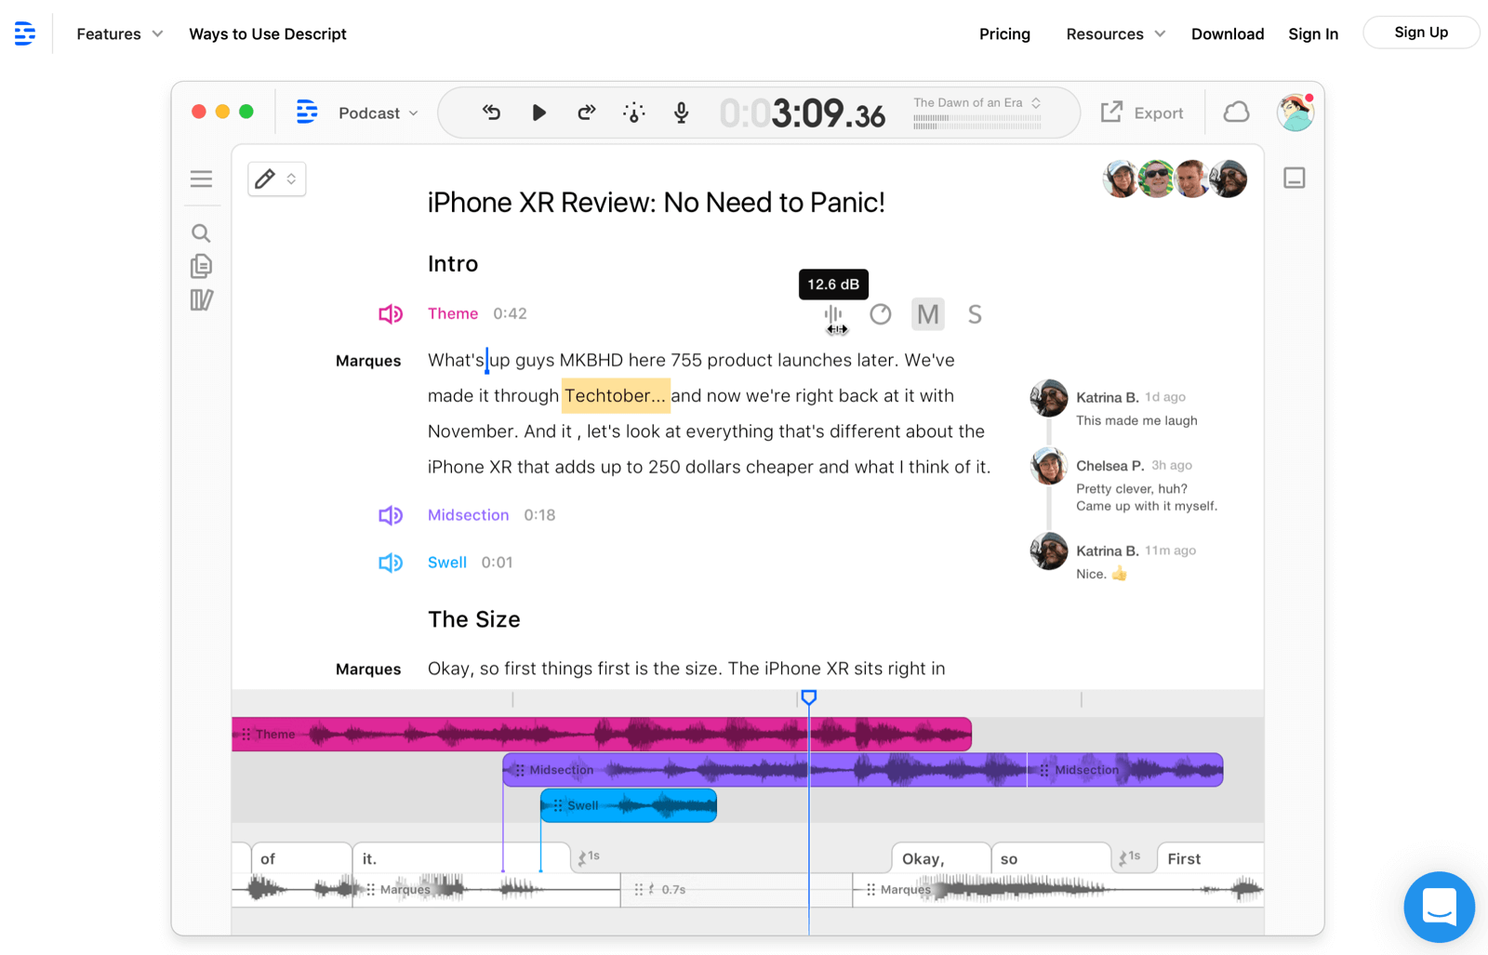
Task: Click the Sign In link
Action: [x=1313, y=34]
